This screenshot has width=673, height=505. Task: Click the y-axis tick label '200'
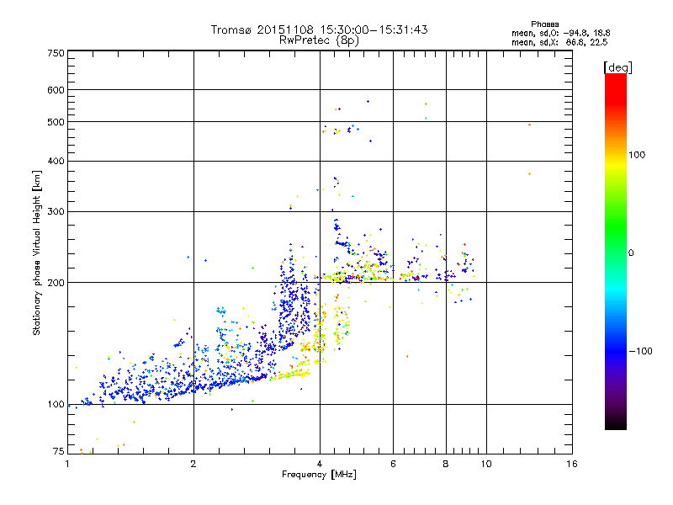tap(56, 283)
